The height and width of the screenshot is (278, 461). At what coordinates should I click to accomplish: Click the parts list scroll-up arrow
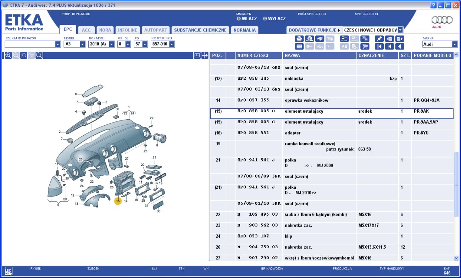tap(456, 55)
